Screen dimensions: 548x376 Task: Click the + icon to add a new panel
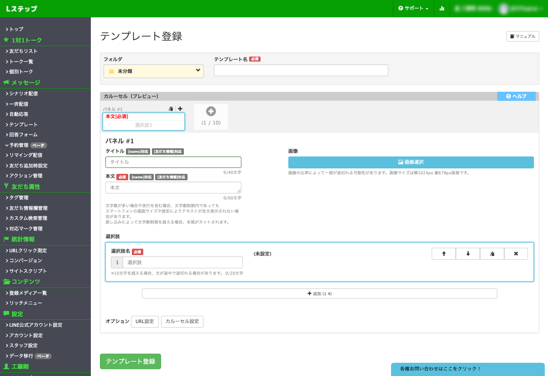click(x=180, y=109)
